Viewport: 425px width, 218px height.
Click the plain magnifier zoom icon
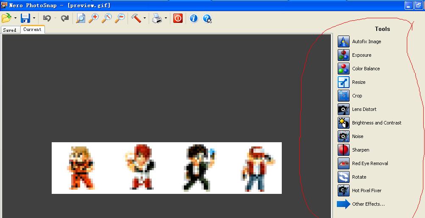[x=106, y=18]
